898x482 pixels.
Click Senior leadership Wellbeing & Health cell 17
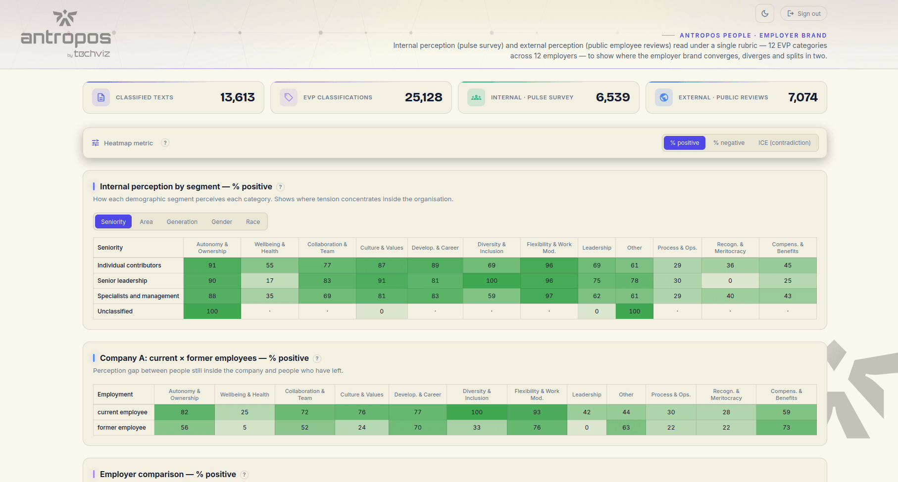tap(270, 281)
